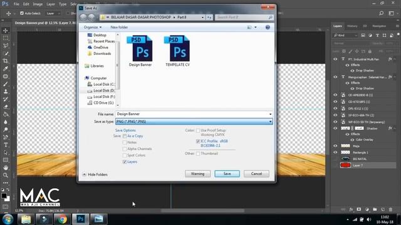Click the Back navigation arrow in dialog
The width and height of the screenshot is (401, 225).
click(83, 17)
